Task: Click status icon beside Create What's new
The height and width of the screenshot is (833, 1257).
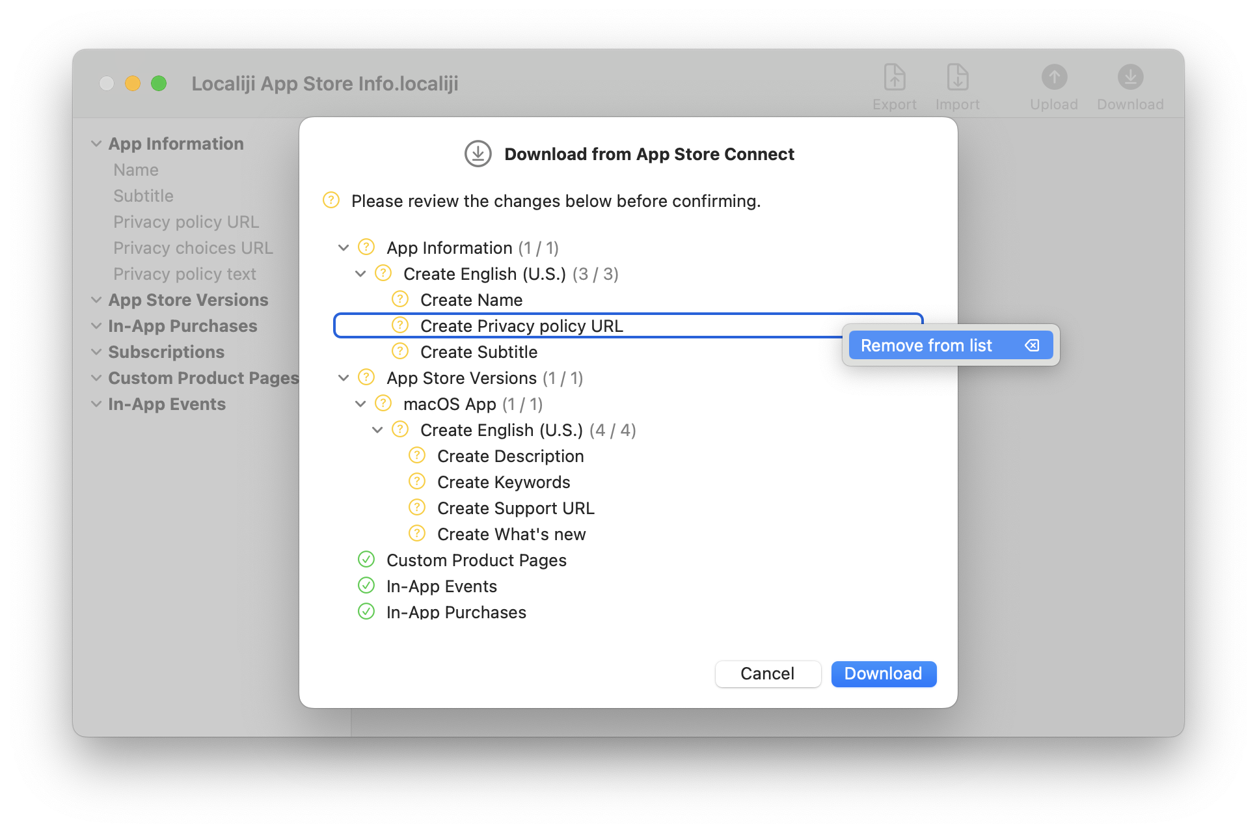Action: pos(417,534)
